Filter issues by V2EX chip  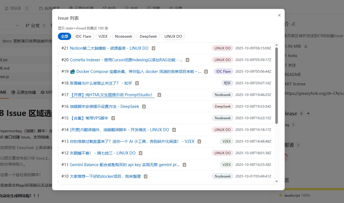pos(103,36)
